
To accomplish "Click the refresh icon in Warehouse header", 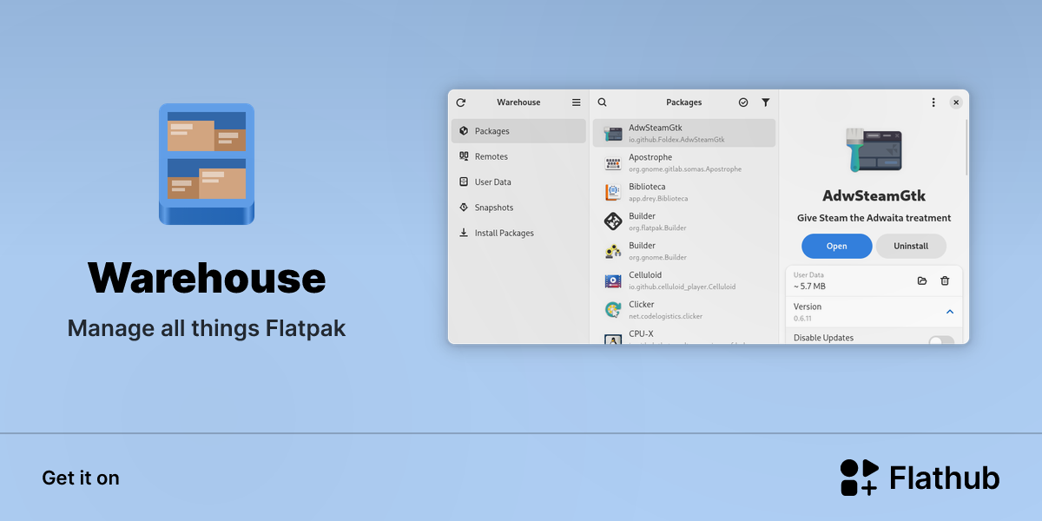I will coord(461,102).
